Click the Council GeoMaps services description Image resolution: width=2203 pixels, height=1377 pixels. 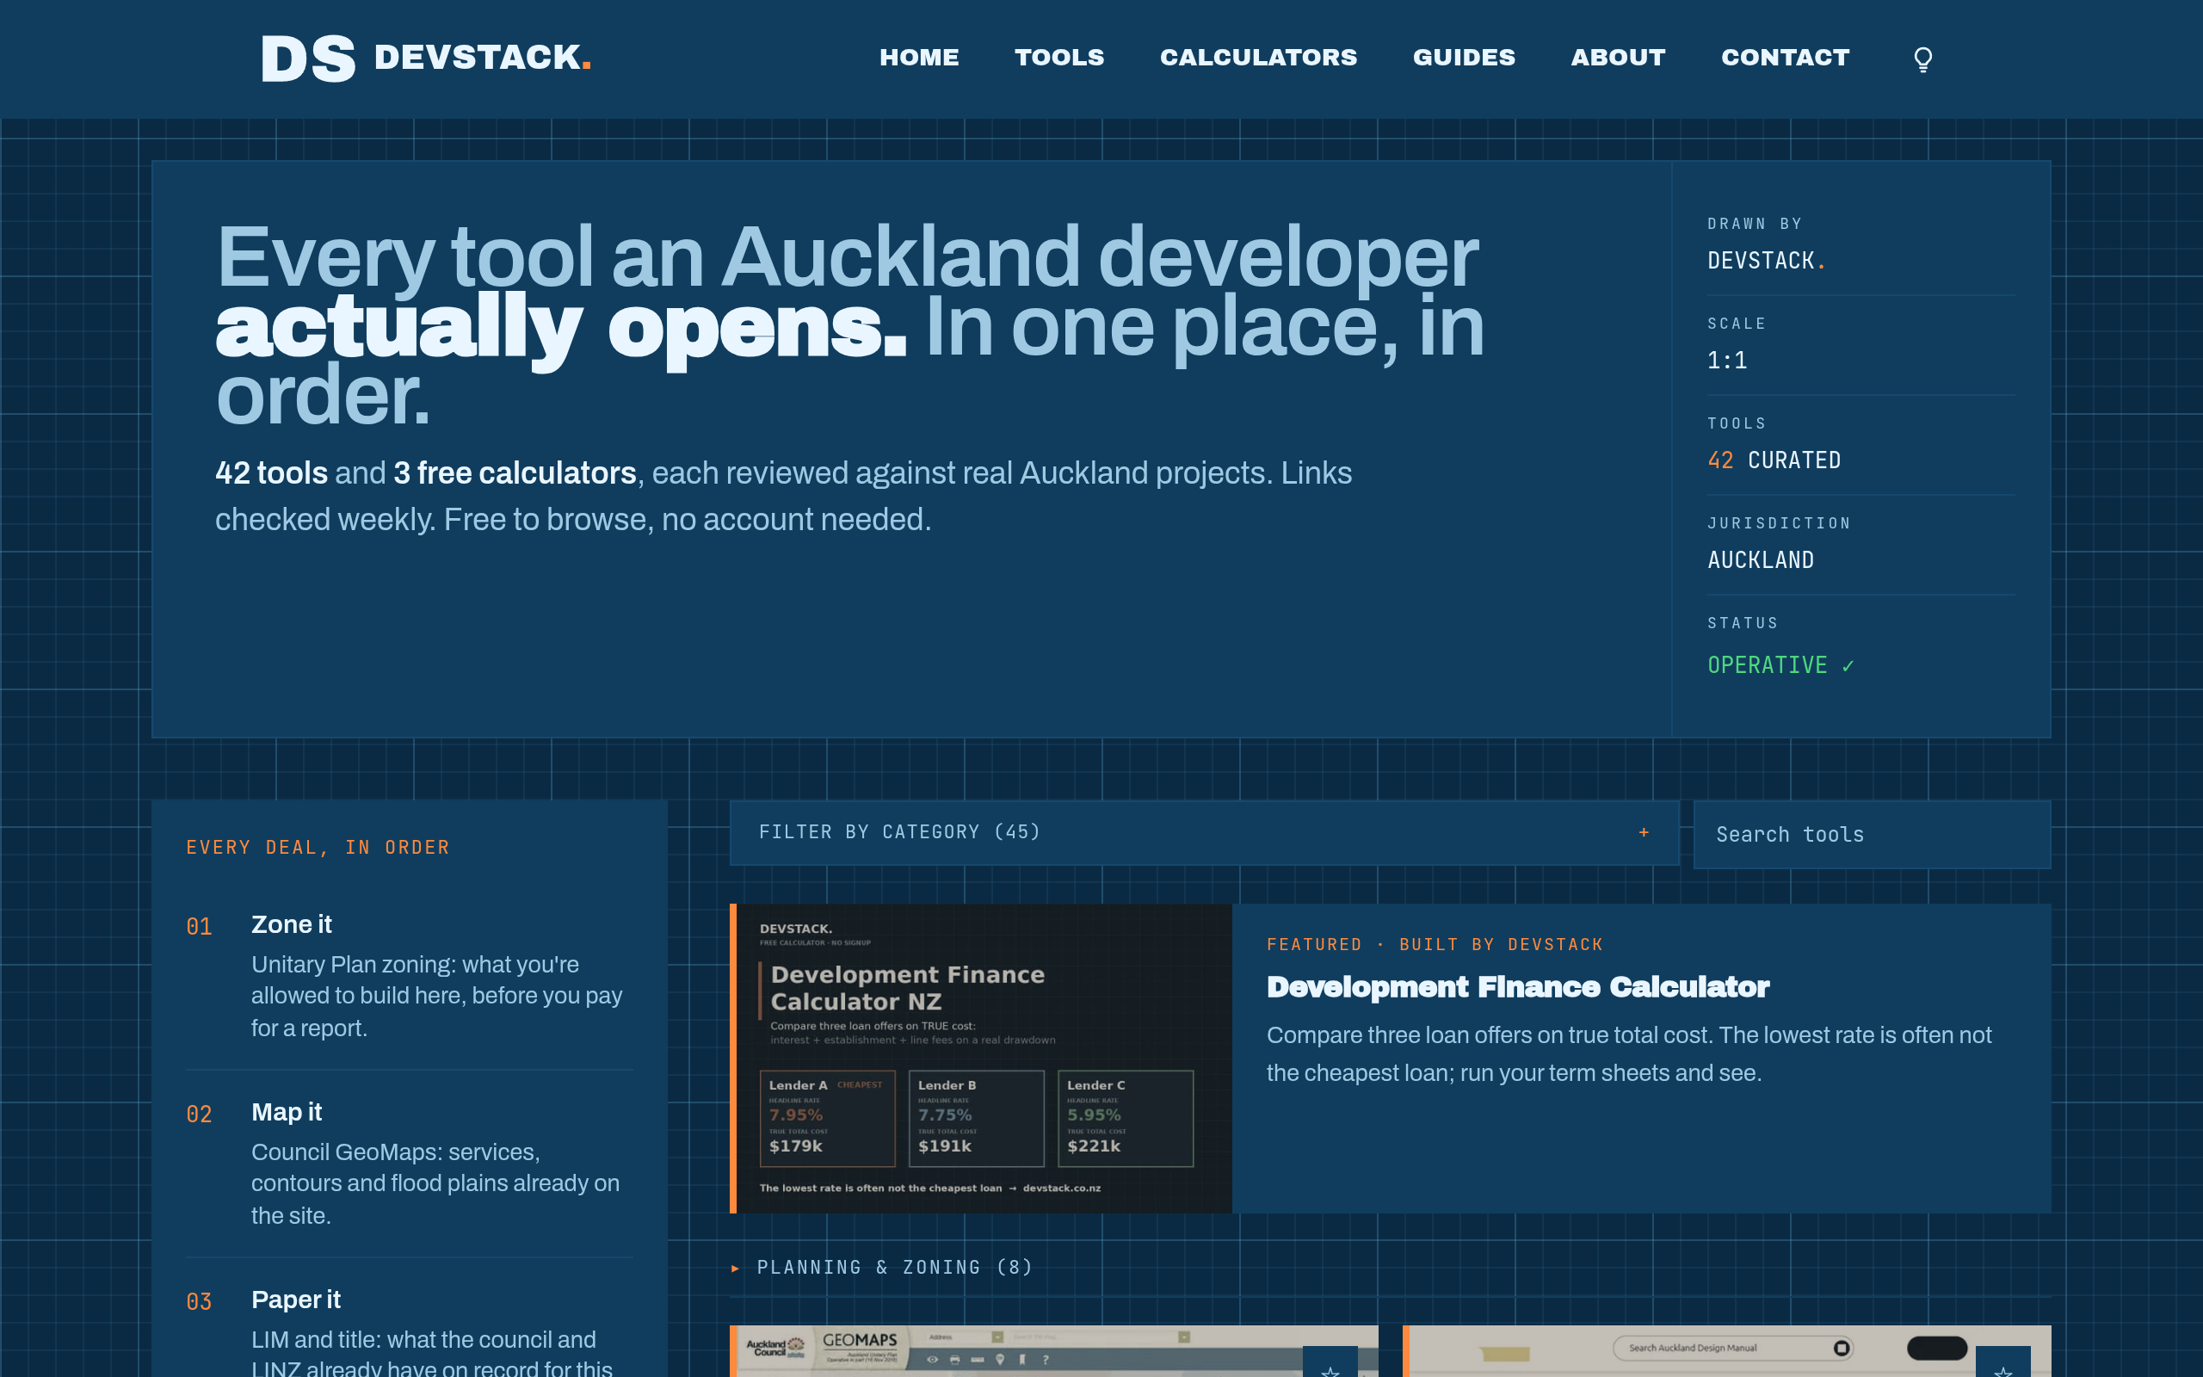(435, 1184)
